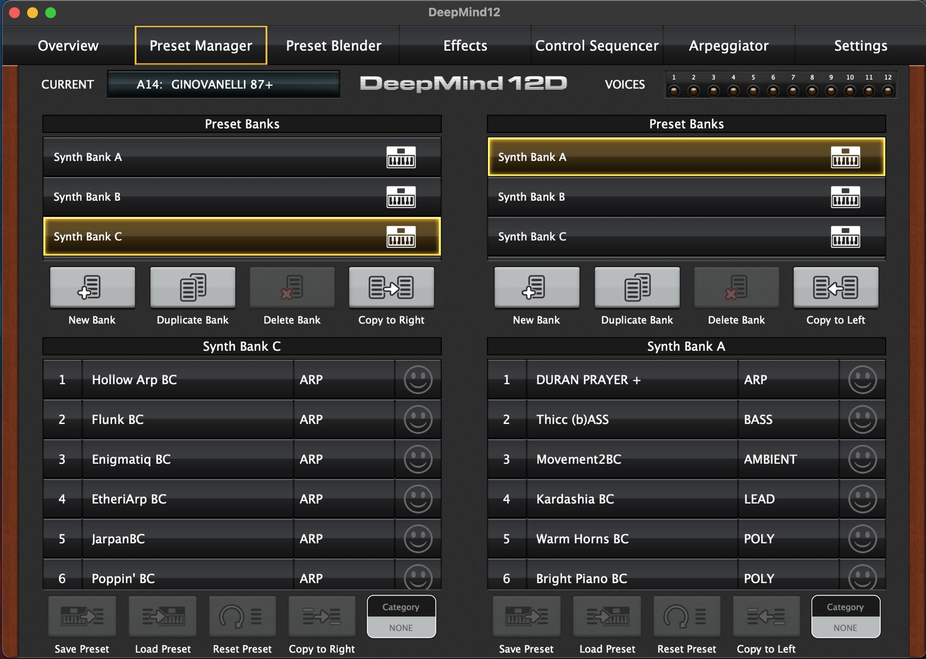Viewport: 926px width, 659px height.
Task: Toggle smiley favorite for Kardashia BC
Action: (862, 499)
